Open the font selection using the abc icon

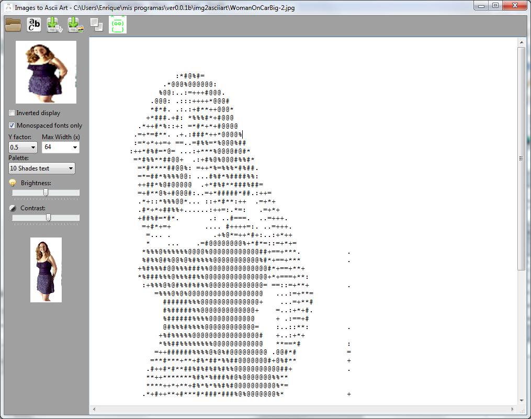pos(33,25)
